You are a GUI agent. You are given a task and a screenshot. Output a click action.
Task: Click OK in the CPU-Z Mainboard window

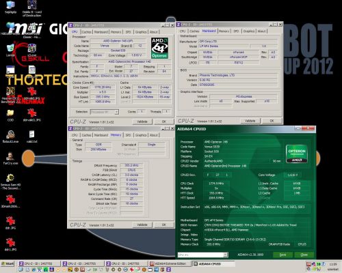coord(272,121)
